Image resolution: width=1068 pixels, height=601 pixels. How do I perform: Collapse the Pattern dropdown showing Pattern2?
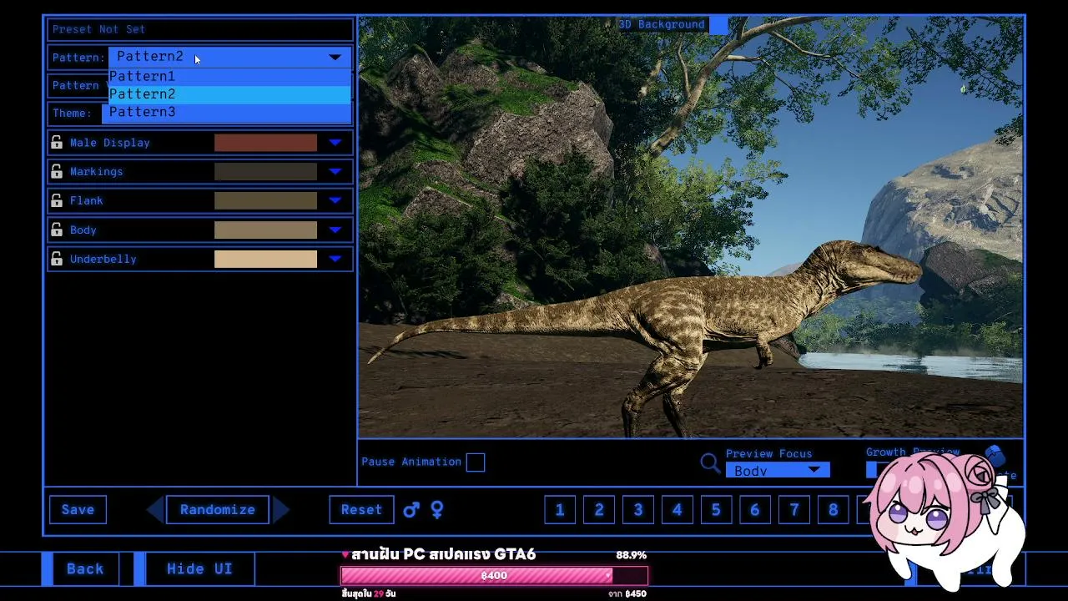tap(229, 57)
